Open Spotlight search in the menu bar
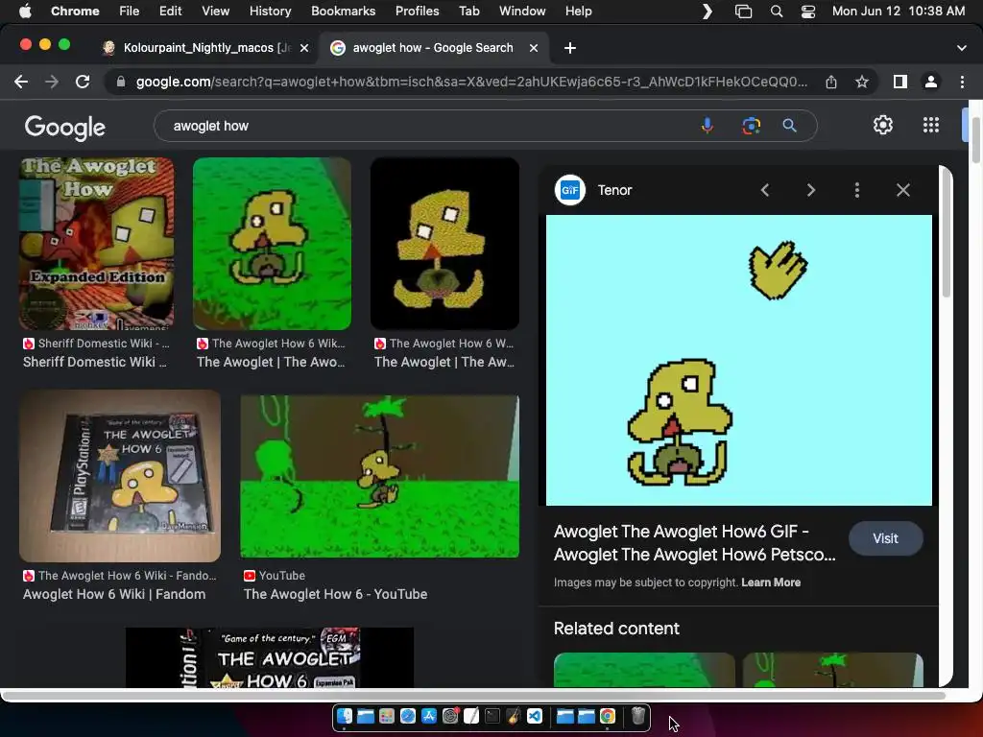Viewport: 983px width, 737px height. point(776,12)
